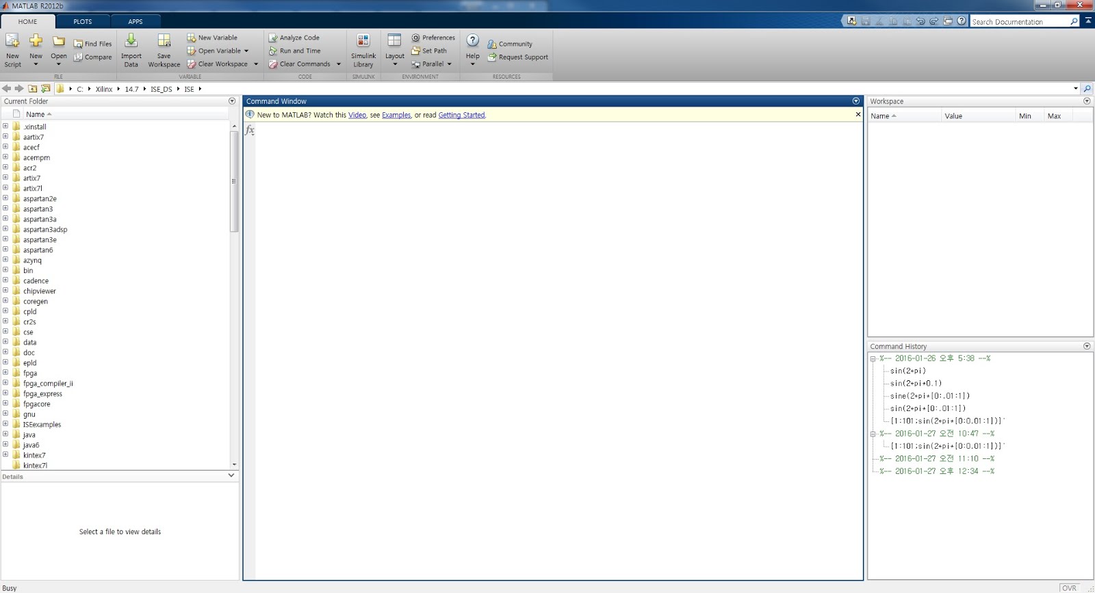
Task: Save Workspace to file
Action: coord(164,50)
